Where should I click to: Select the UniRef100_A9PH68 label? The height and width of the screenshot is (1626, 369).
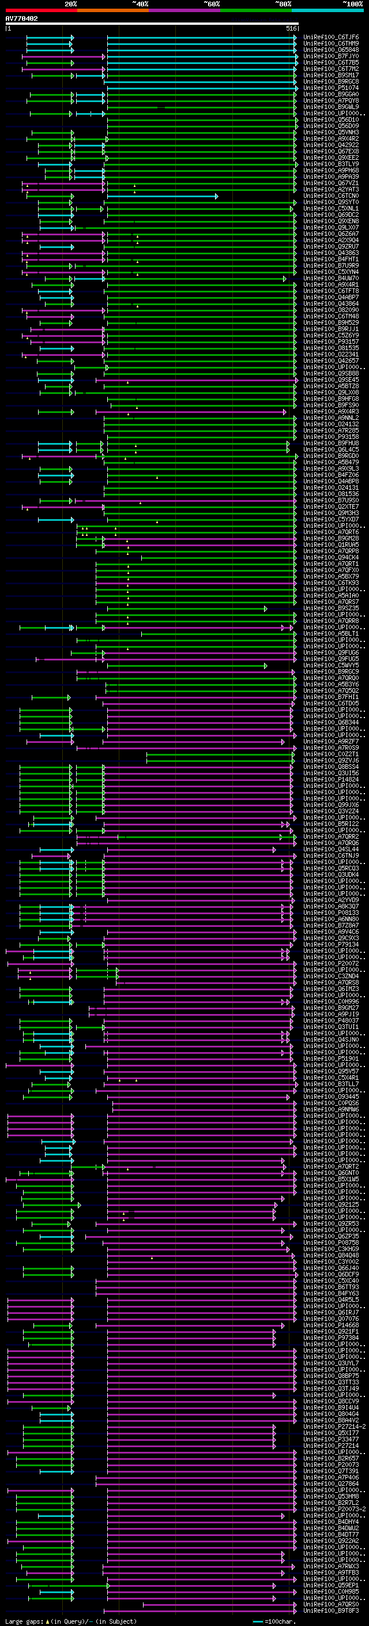pyautogui.click(x=331, y=170)
